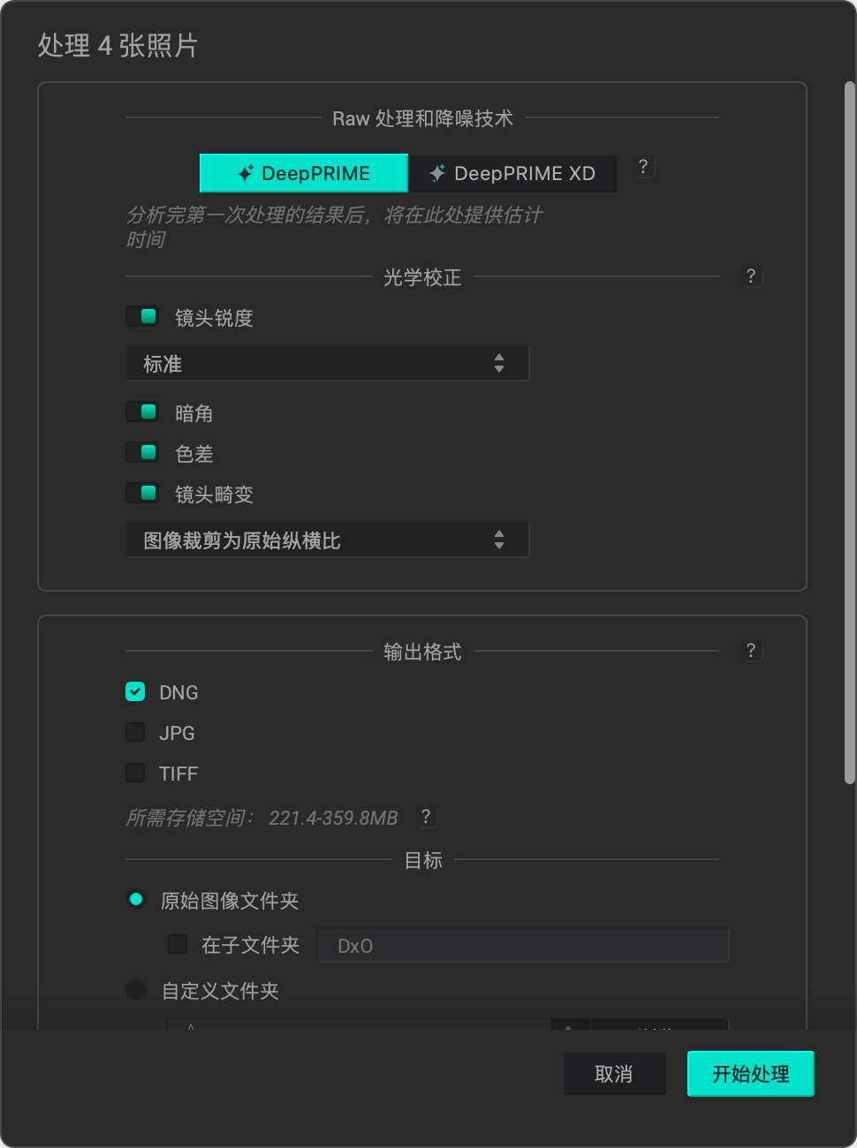Screen dimensions: 857x1148
Task: Click the 光学校正 section heading
Action: click(422, 277)
